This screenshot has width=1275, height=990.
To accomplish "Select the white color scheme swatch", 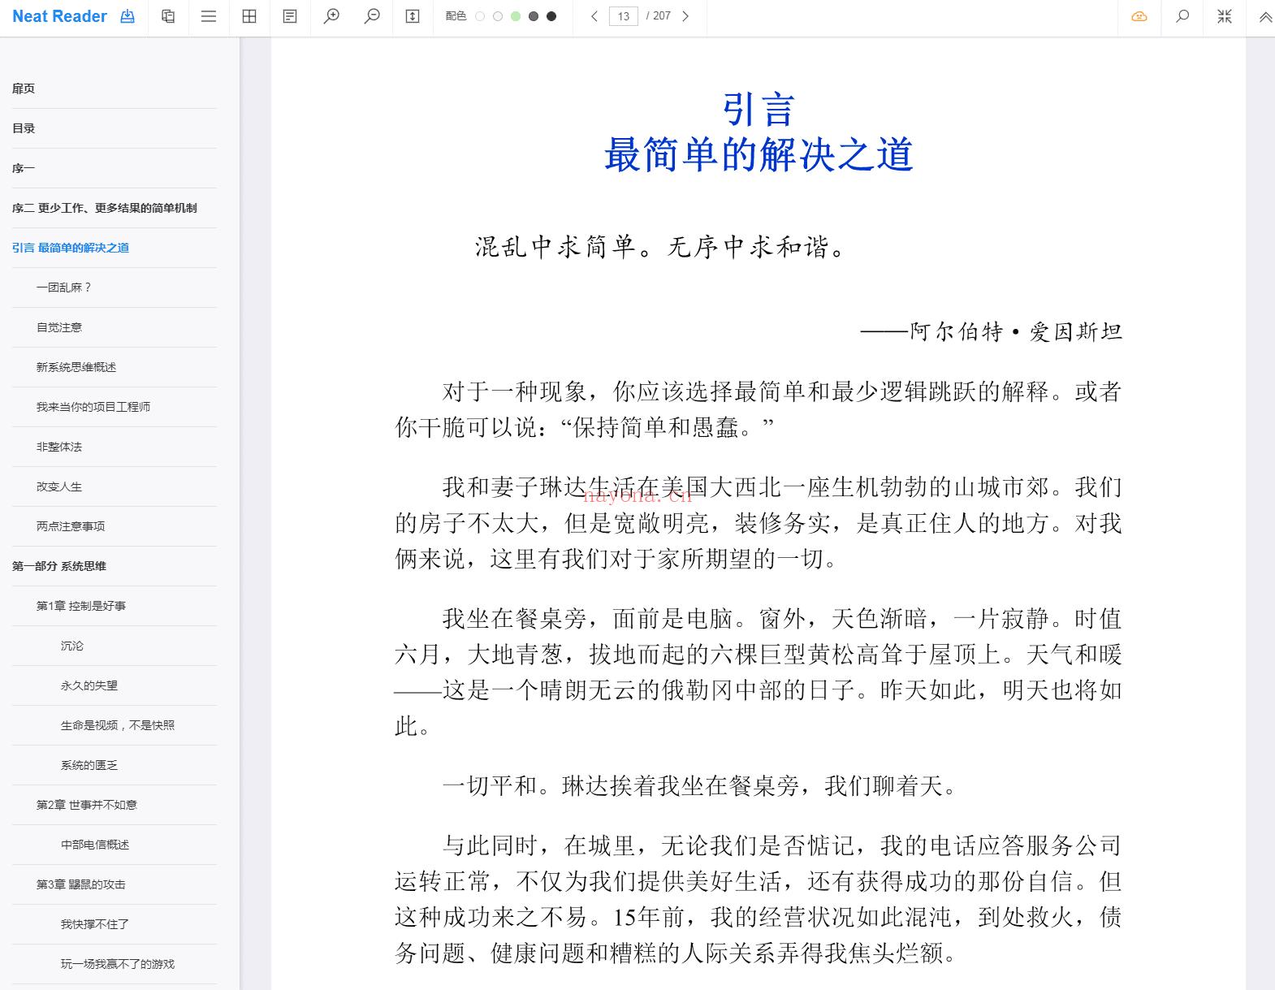I will tap(480, 16).
